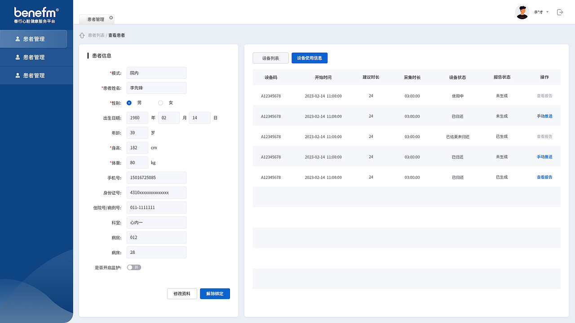Select the highlighted 患者管理 sidebar item

pyautogui.click(x=34, y=39)
